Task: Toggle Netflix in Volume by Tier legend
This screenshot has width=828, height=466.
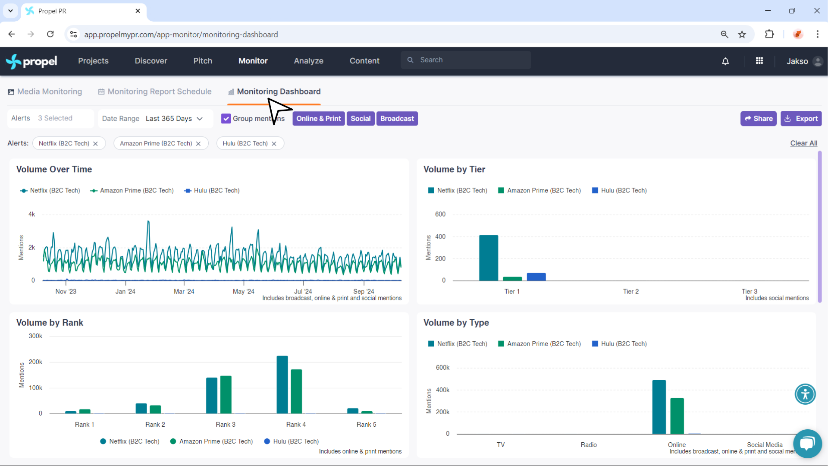Action: pyautogui.click(x=458, y=191)
